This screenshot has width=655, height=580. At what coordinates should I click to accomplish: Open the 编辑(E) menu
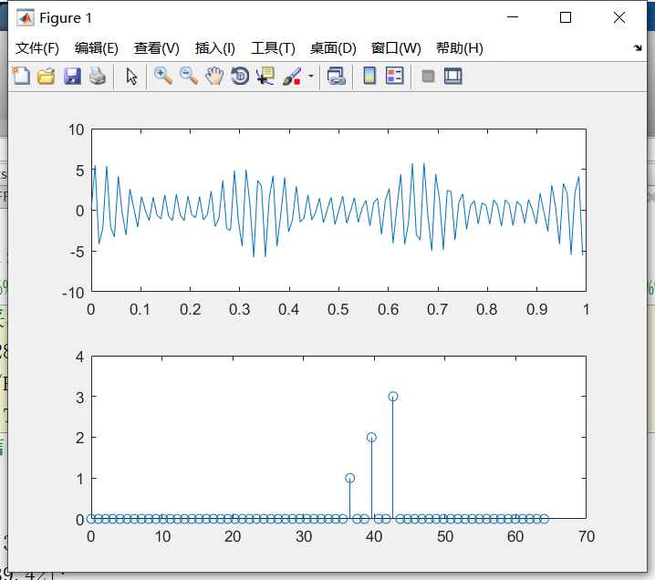[x=97, y=48]
